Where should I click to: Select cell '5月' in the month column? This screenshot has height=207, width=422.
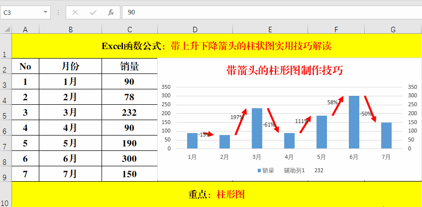click(x=71, y=143)
